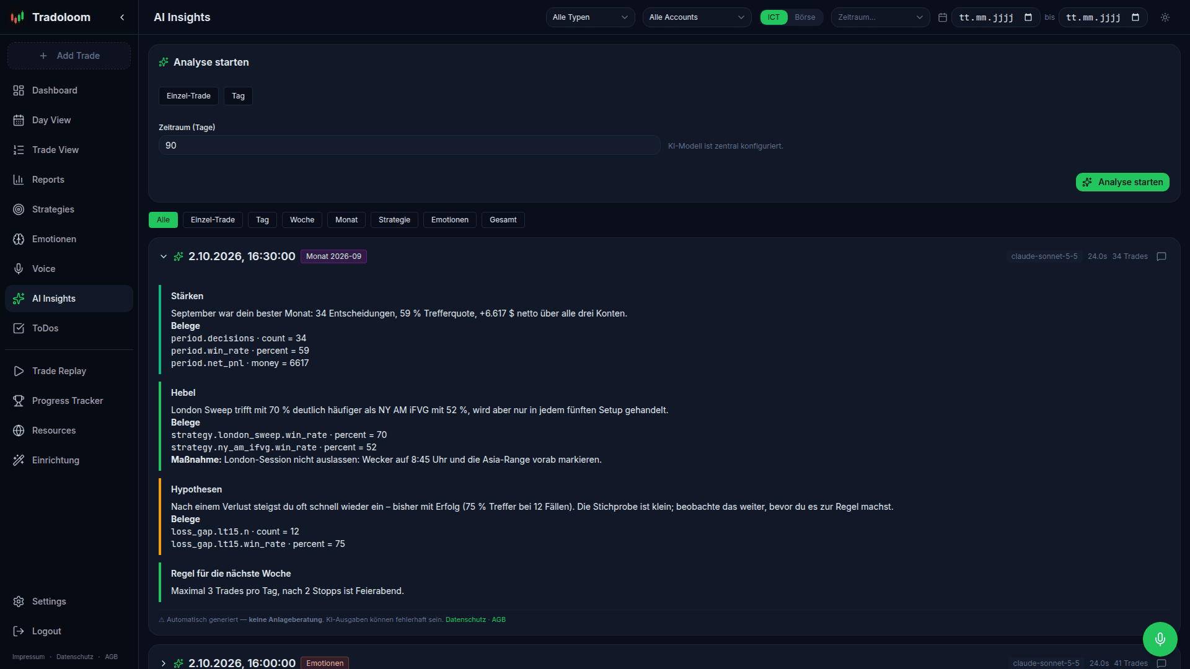
Task: Filter insights by Monat
Action: click(346, 220)
